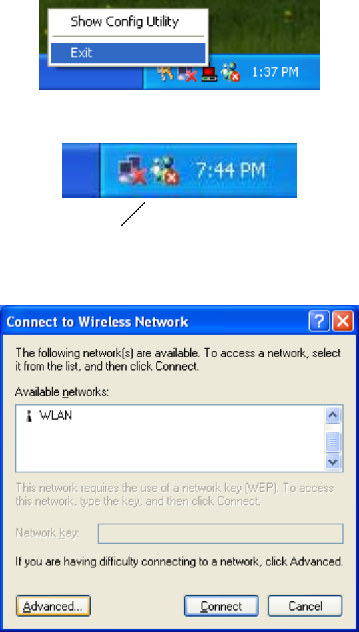Select the WLAN network in the list
The image size is (359, 632).
click(x=170, y=416)
